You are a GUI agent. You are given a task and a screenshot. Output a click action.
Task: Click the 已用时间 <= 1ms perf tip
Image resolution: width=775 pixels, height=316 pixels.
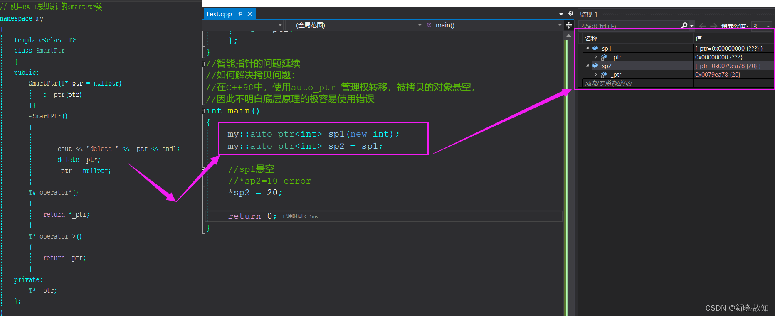coord(300,216)
